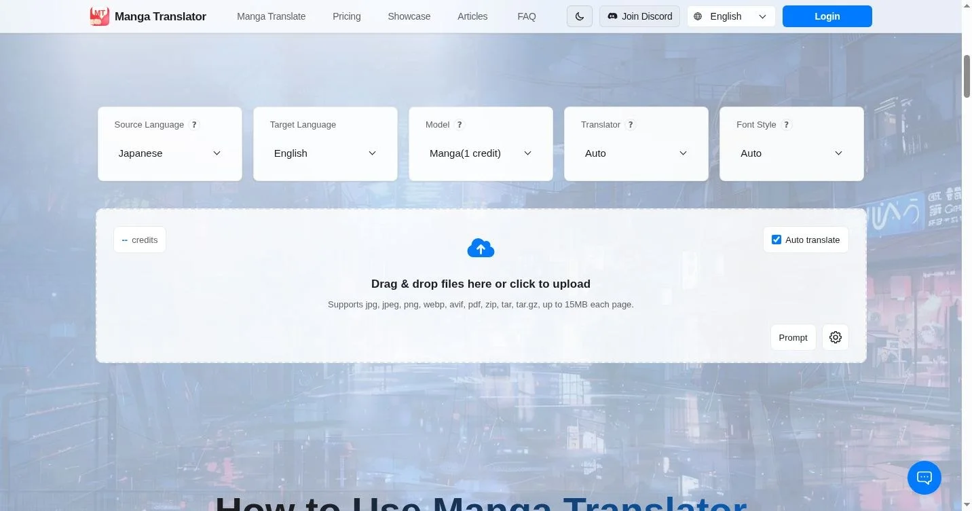The width and height of the screenshot is (972, 511).
Task: Go to Manga Translate nav item
Action: point(271,16)
